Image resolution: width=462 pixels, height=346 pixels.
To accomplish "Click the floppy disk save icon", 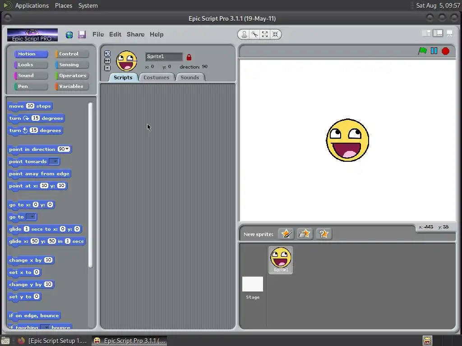I will (82, 34).
